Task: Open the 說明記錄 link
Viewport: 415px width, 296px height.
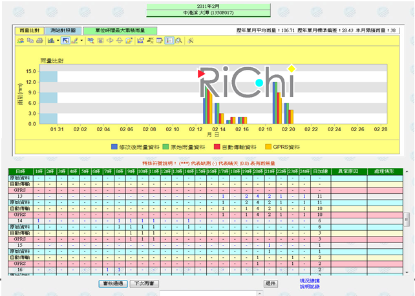Action: pyautogui.click(x=310, y=286)
